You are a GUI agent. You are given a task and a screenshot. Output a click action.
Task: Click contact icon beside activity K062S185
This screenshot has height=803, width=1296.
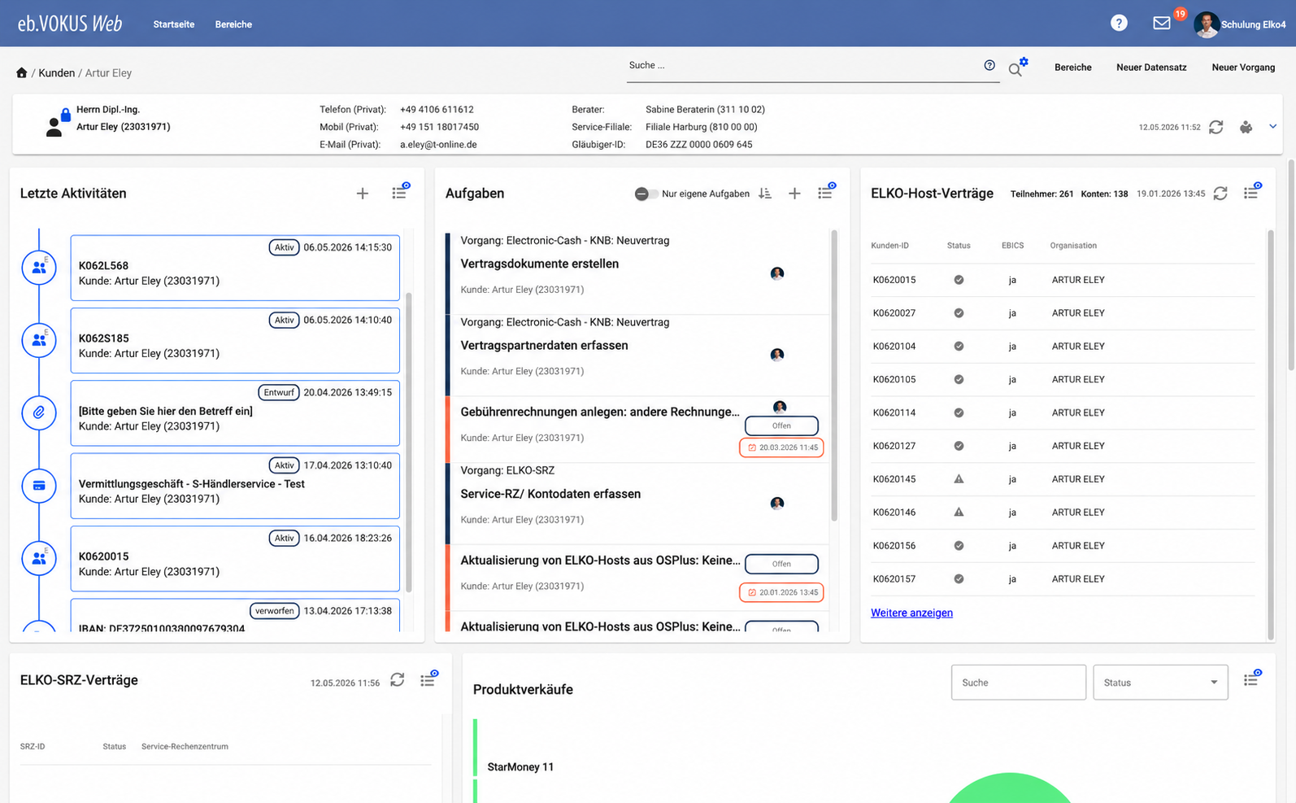(39, 340)
